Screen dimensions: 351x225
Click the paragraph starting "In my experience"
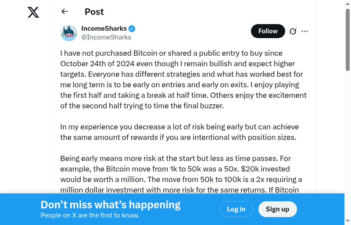coord(179,132)
